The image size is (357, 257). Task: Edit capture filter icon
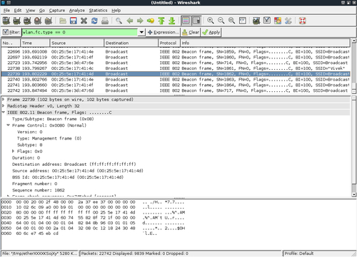coord(256,21)
